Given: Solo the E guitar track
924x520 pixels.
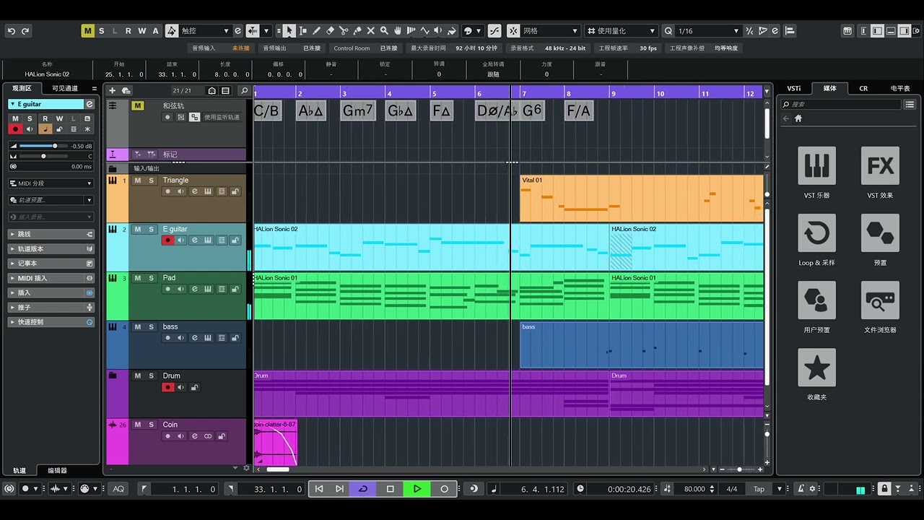Looking at the screenshot, I should [152, 229].
